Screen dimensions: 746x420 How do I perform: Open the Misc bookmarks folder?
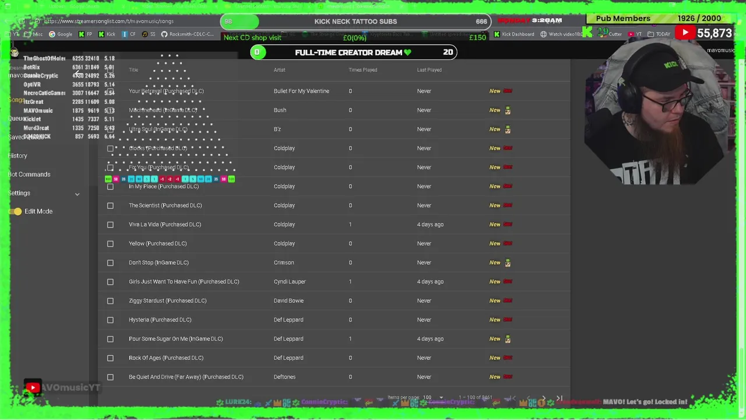(34, 34)
